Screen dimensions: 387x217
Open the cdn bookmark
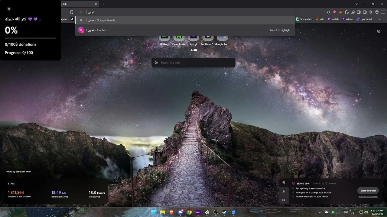coord(320,19)
